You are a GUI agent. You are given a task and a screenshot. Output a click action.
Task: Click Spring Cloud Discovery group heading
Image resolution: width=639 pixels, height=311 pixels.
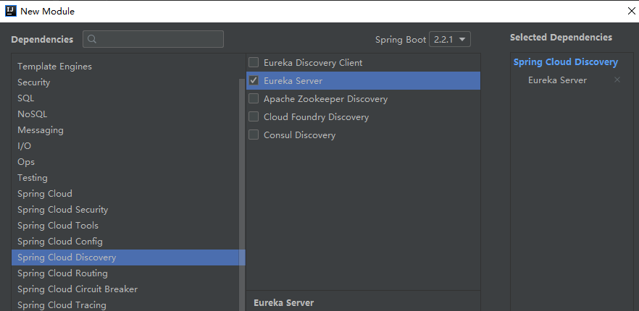point(566,62)
